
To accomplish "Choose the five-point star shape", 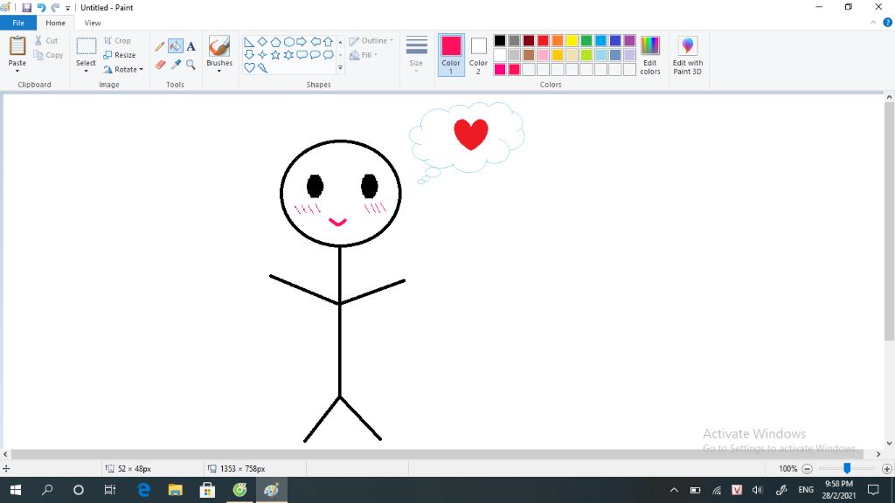I will click(x=275, y=55).
